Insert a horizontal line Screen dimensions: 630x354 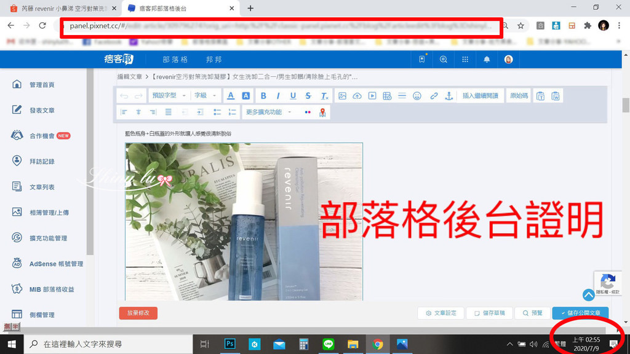[x=402, y=96]
